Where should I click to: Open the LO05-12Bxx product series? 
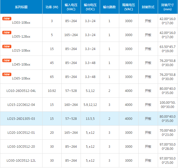point(21,37)
